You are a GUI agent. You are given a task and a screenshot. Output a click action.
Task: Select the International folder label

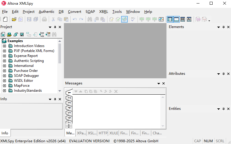pos(24,66)
